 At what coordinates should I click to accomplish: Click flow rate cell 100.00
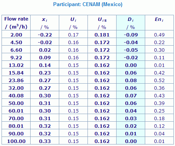click(16, 141)
